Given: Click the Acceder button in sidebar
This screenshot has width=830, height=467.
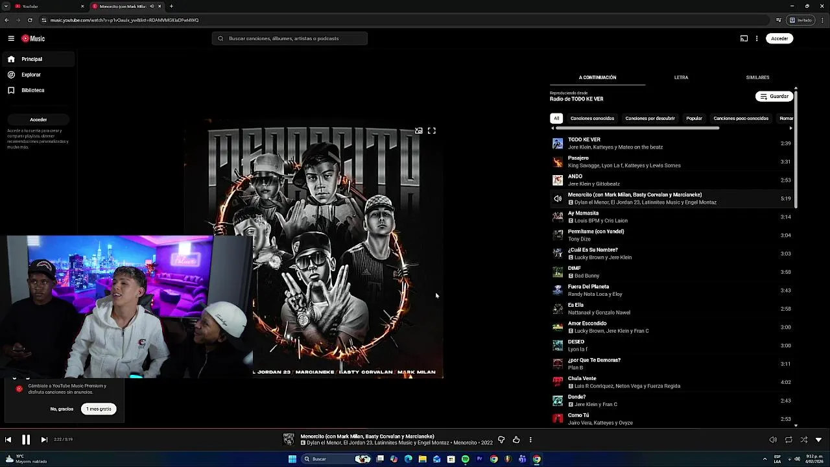Looking at the screenshot, I should (x=38, y=119).
